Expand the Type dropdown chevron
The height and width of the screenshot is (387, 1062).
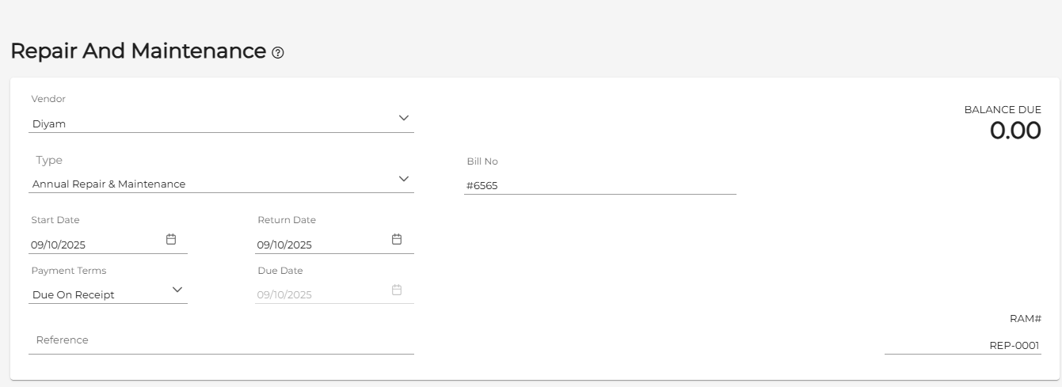(404, 178)
